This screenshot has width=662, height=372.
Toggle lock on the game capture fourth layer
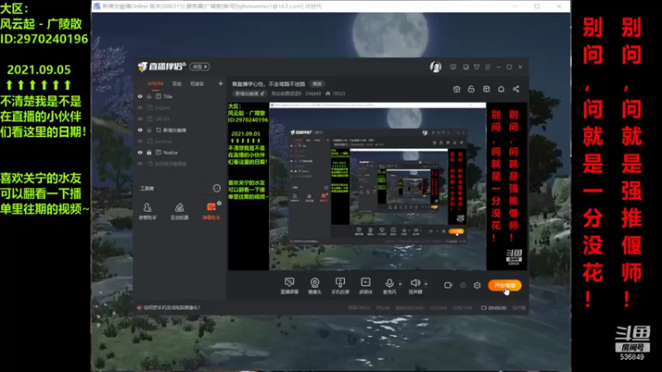pyautogui.click(x=149, y=131)
